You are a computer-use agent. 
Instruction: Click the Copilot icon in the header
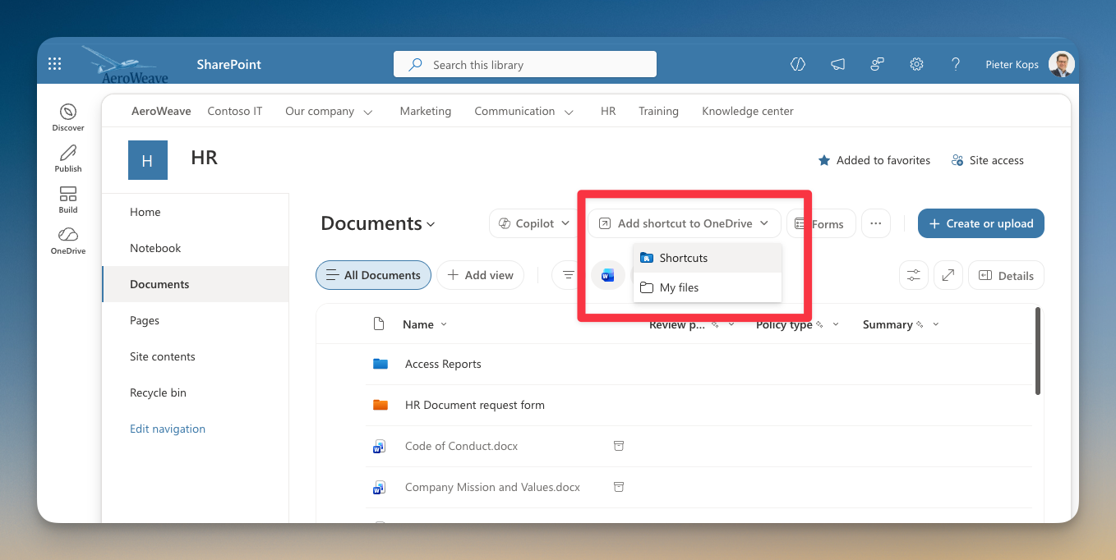797,64
